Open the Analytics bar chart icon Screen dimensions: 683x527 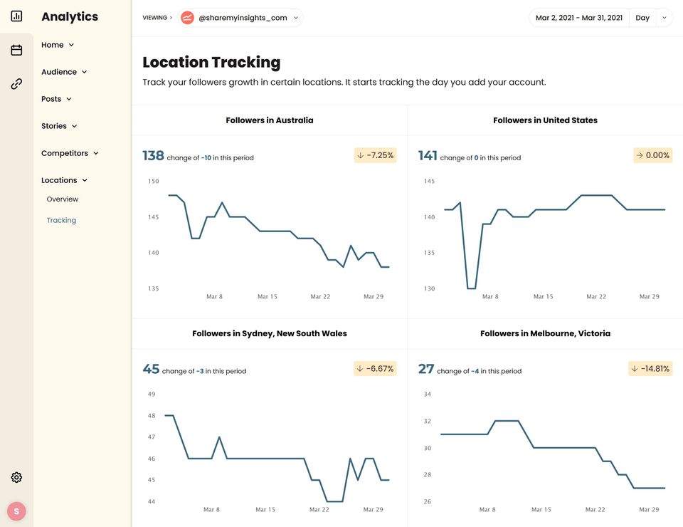pyautogui.click(x=16, y=16)
